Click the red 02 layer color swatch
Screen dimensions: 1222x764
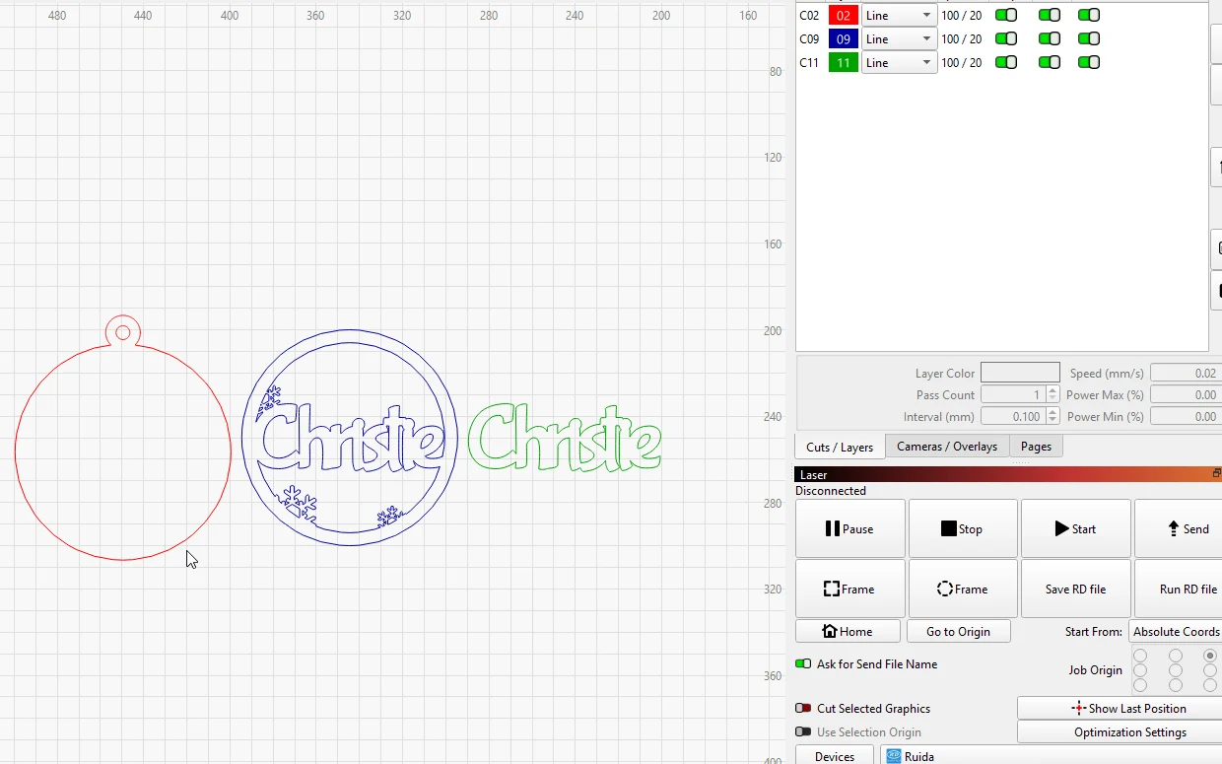pyautogui.click(x=844, y=15)
